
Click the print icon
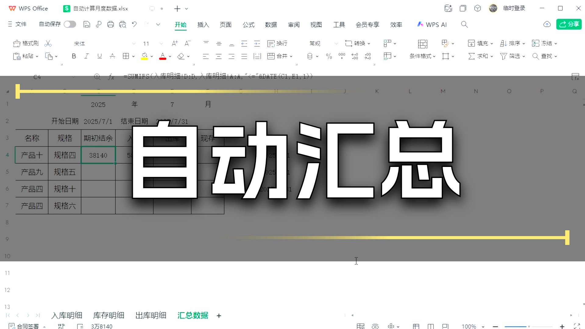point(111,24)
